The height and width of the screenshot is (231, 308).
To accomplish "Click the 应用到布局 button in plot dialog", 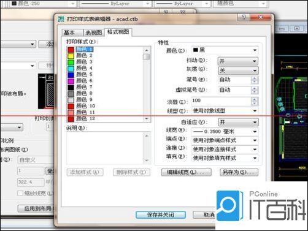I will tap(36, 208).
